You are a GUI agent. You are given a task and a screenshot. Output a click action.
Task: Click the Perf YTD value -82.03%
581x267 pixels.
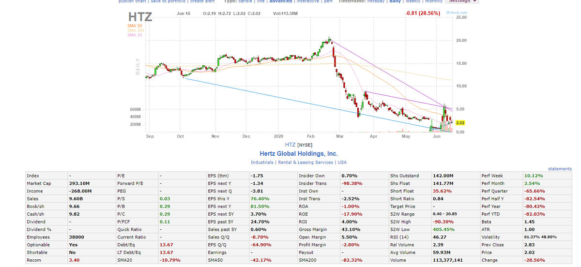534,214
